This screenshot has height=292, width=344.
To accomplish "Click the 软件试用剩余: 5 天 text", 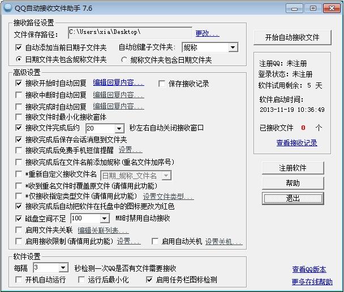I will click(x=290, y=85).
